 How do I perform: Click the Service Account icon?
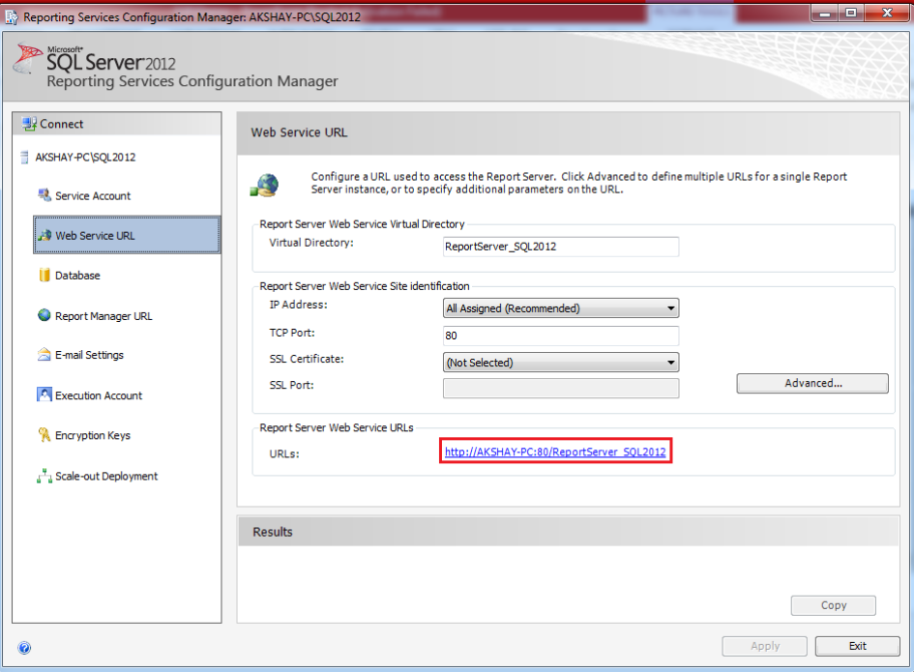click(x=44, y=195)
